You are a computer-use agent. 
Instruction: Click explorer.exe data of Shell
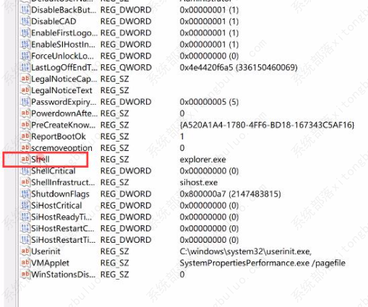(202, 160)
